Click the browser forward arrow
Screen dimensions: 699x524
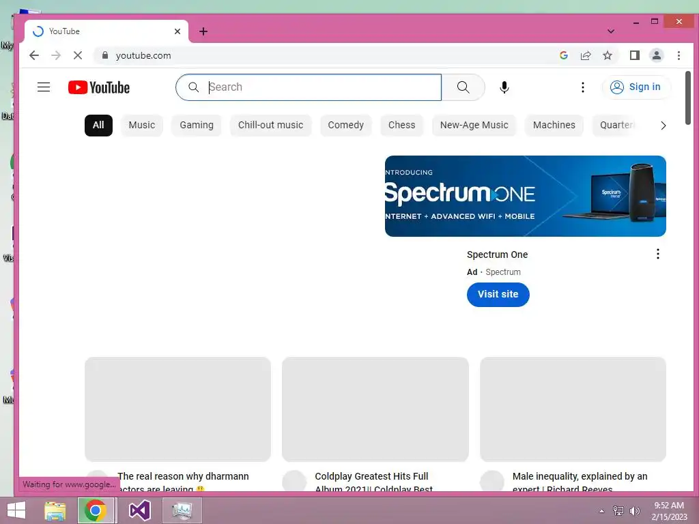56,55
